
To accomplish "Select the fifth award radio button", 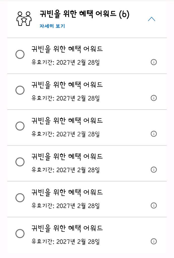I will 20,198.
